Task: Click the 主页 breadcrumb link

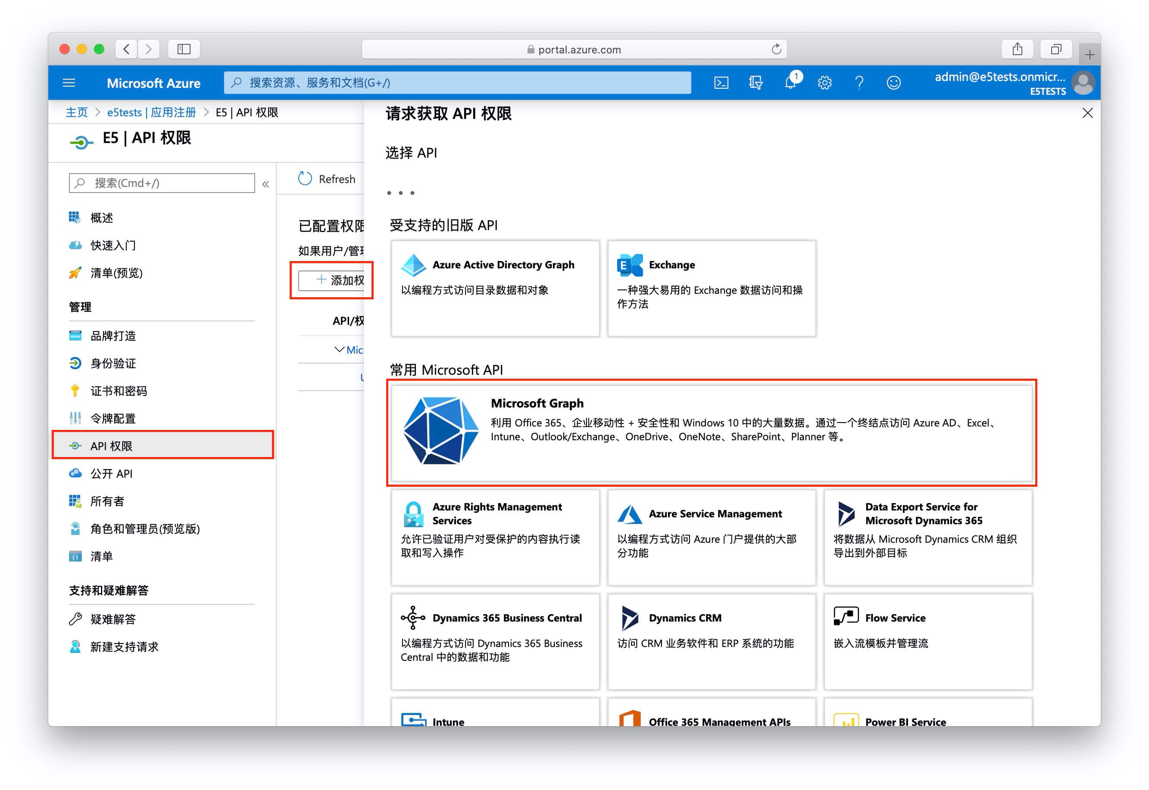Action: click(76, 112)
